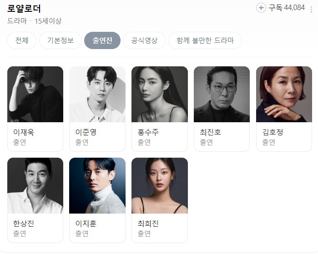This screenshot has height=254, width=318.
Task: Click the 로얄로더 drama title
Action: 24,9
